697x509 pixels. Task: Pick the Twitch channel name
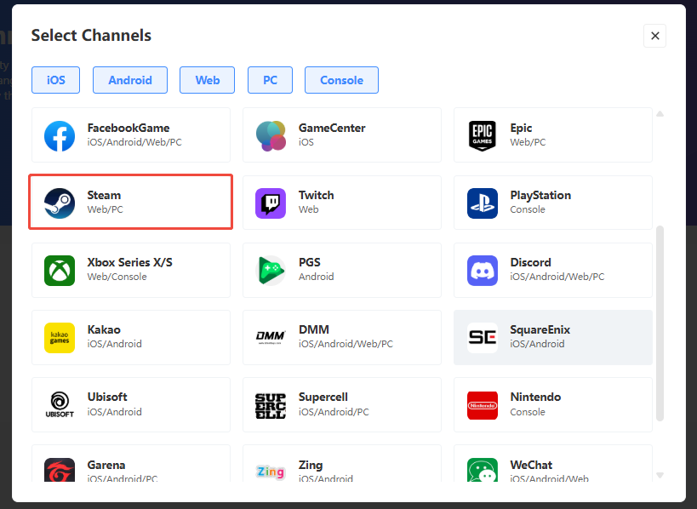click(316, 195)
